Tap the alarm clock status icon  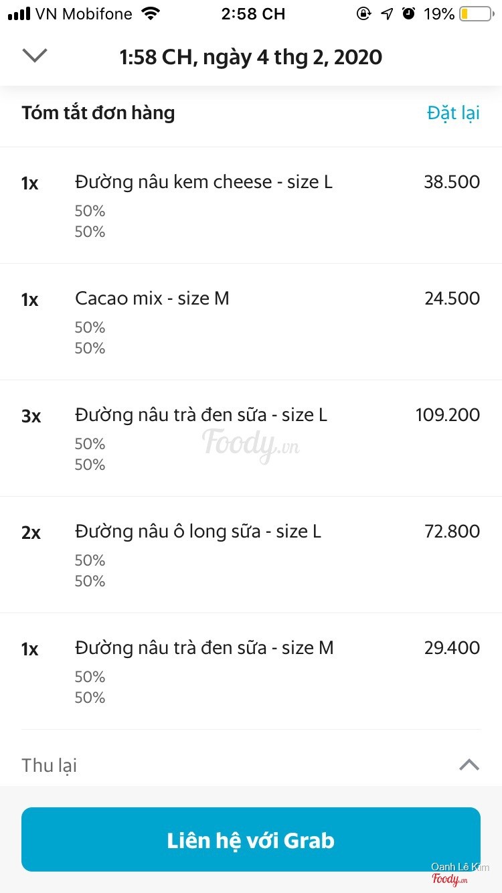[408, 13]
